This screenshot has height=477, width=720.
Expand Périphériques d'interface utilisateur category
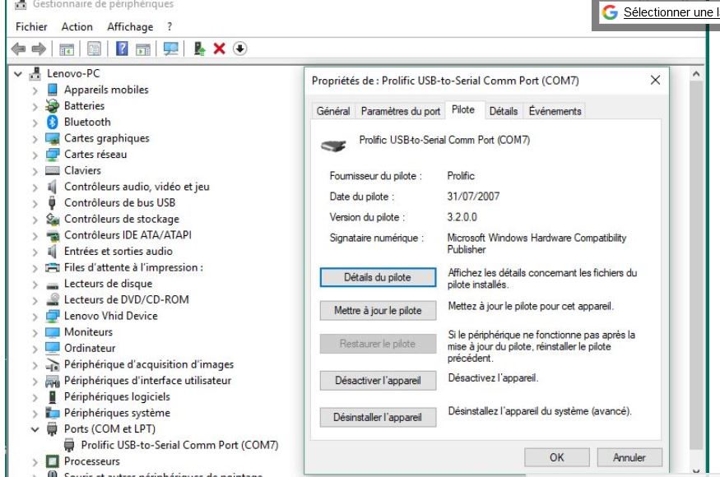35,381
